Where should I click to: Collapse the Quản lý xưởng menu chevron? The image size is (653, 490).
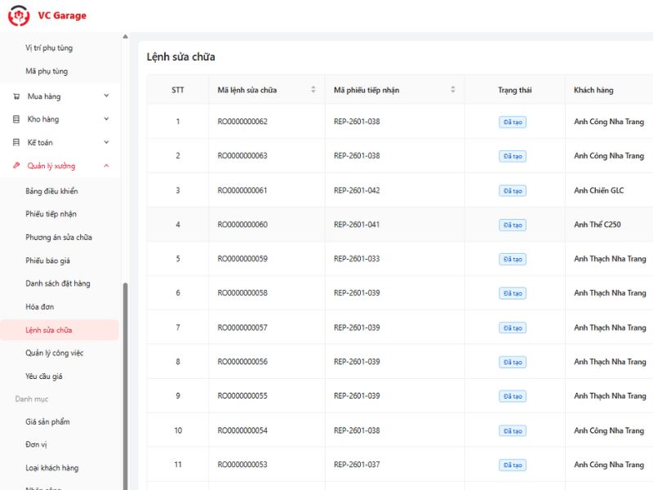click(106, 166)
